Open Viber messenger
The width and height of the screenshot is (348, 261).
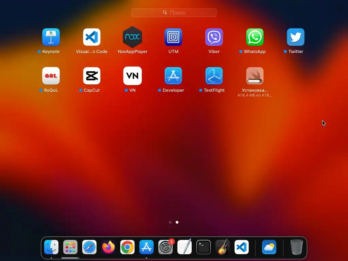[x=214, y=37]
